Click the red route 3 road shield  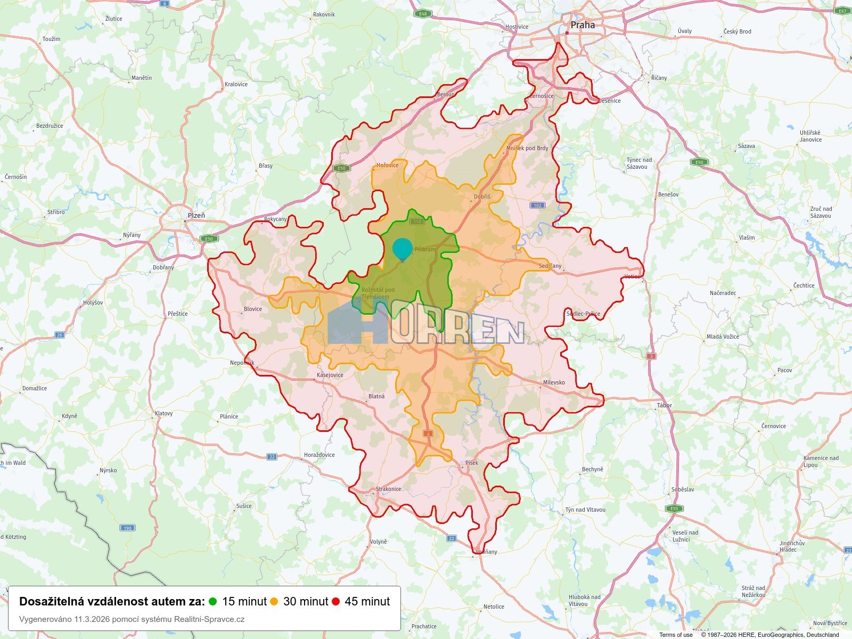[651, 356]
